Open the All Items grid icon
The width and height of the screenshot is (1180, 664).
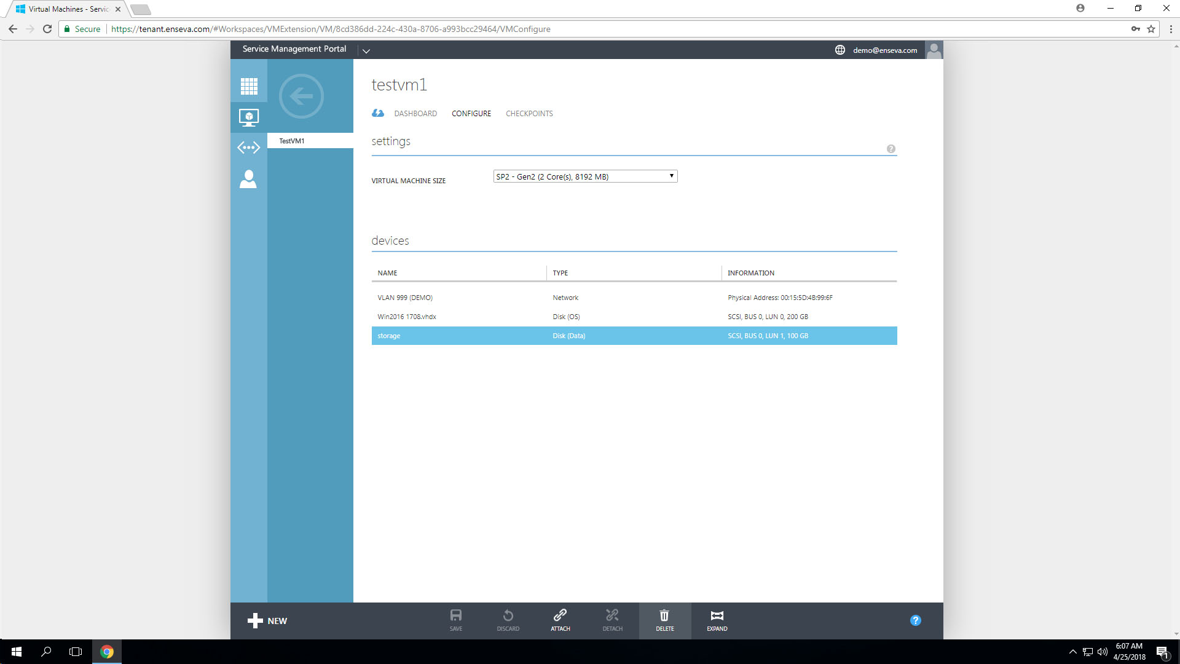249,86
